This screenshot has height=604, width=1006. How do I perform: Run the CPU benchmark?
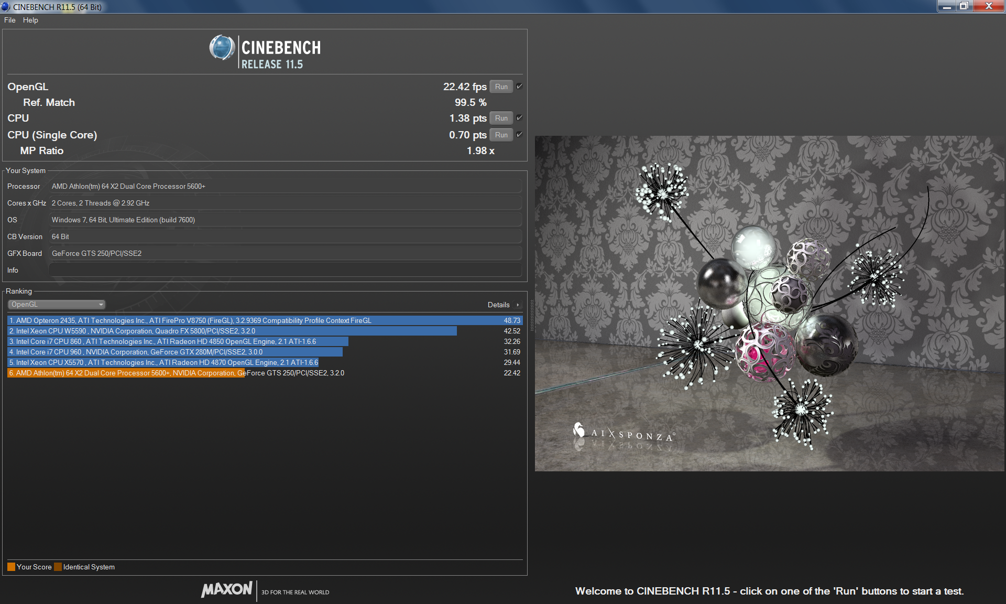pos(501,118)
